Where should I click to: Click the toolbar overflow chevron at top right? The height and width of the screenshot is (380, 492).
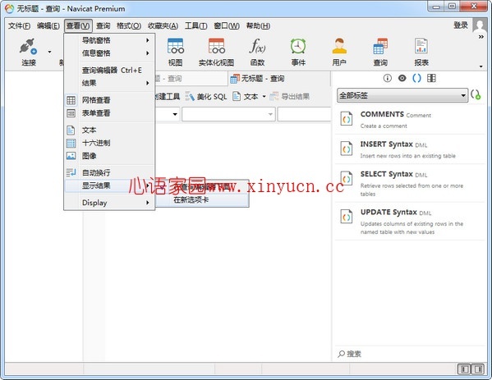pyautogui.click(x=481, y=37)
